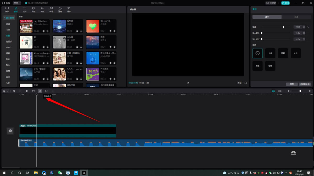This screenshot has height=176, width=314.
Task: Open the 菜单 dropdown in title bar
Action: (17, 3)
